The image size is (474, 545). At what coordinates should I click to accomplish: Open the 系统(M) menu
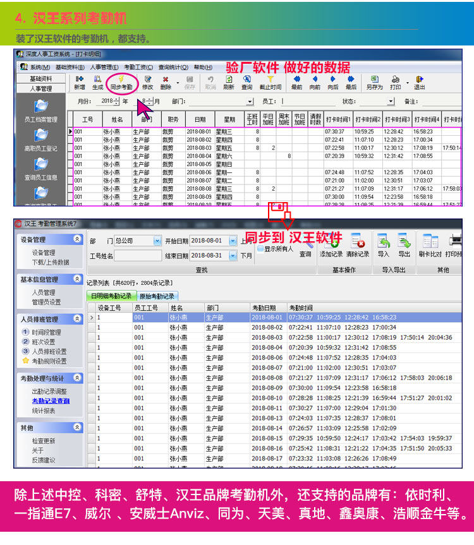[x=40, y=67]
